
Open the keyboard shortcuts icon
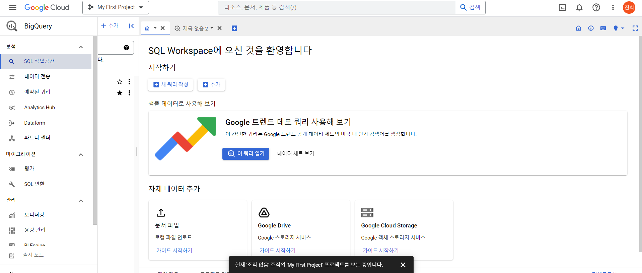603,28
